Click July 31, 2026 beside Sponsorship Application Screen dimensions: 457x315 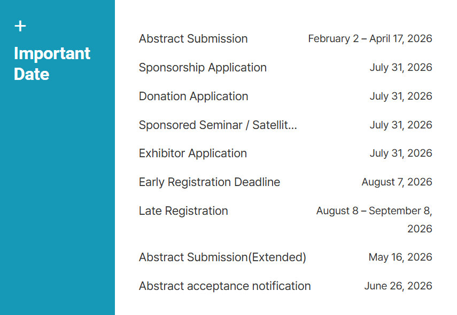401,67
